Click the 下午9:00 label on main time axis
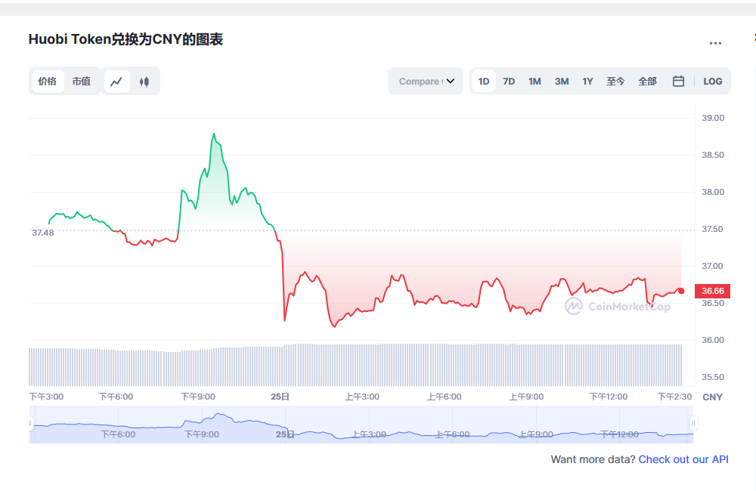Viewport: 756px width, 491px height. [197, 397]
